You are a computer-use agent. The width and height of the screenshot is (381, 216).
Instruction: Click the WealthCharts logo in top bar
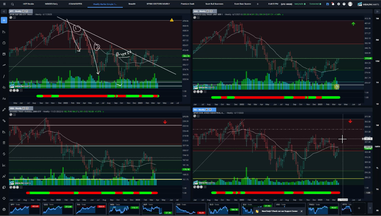368,4
